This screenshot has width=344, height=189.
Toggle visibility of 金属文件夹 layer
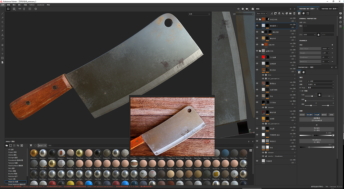coord(257,51)
